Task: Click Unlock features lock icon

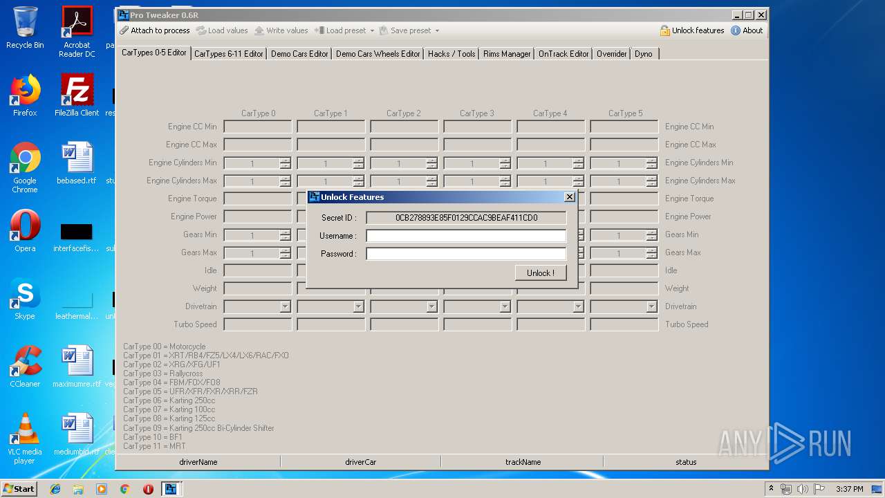Action: (665, 30)
